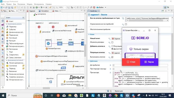Click the Windows Start button

click(x=3, y=96)
